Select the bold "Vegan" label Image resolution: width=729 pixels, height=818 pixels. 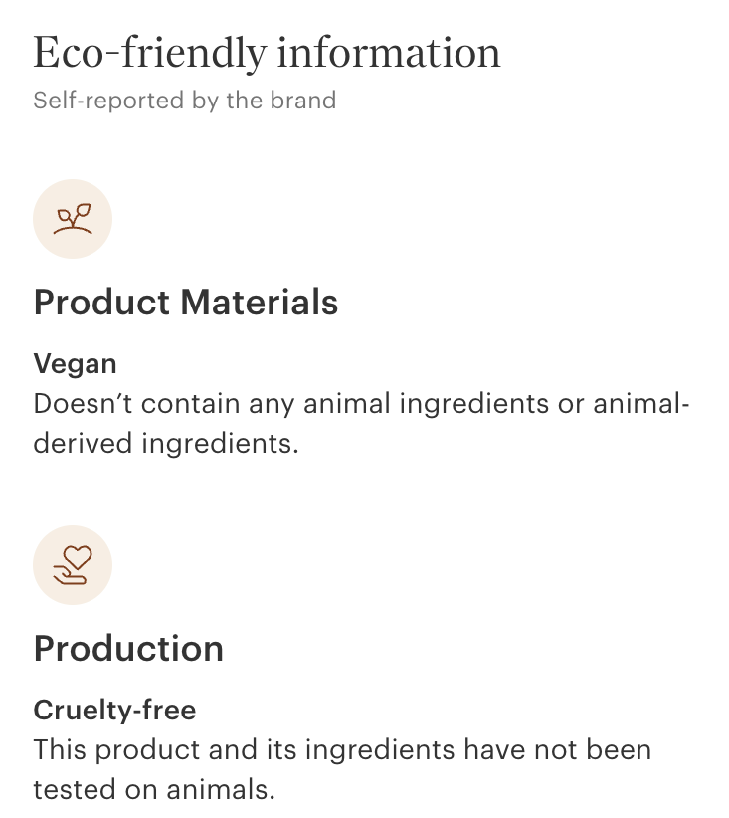(75, 363)
